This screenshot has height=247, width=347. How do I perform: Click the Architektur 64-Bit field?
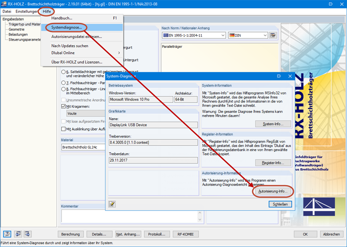pyautogui.click(x=186, y=99)
